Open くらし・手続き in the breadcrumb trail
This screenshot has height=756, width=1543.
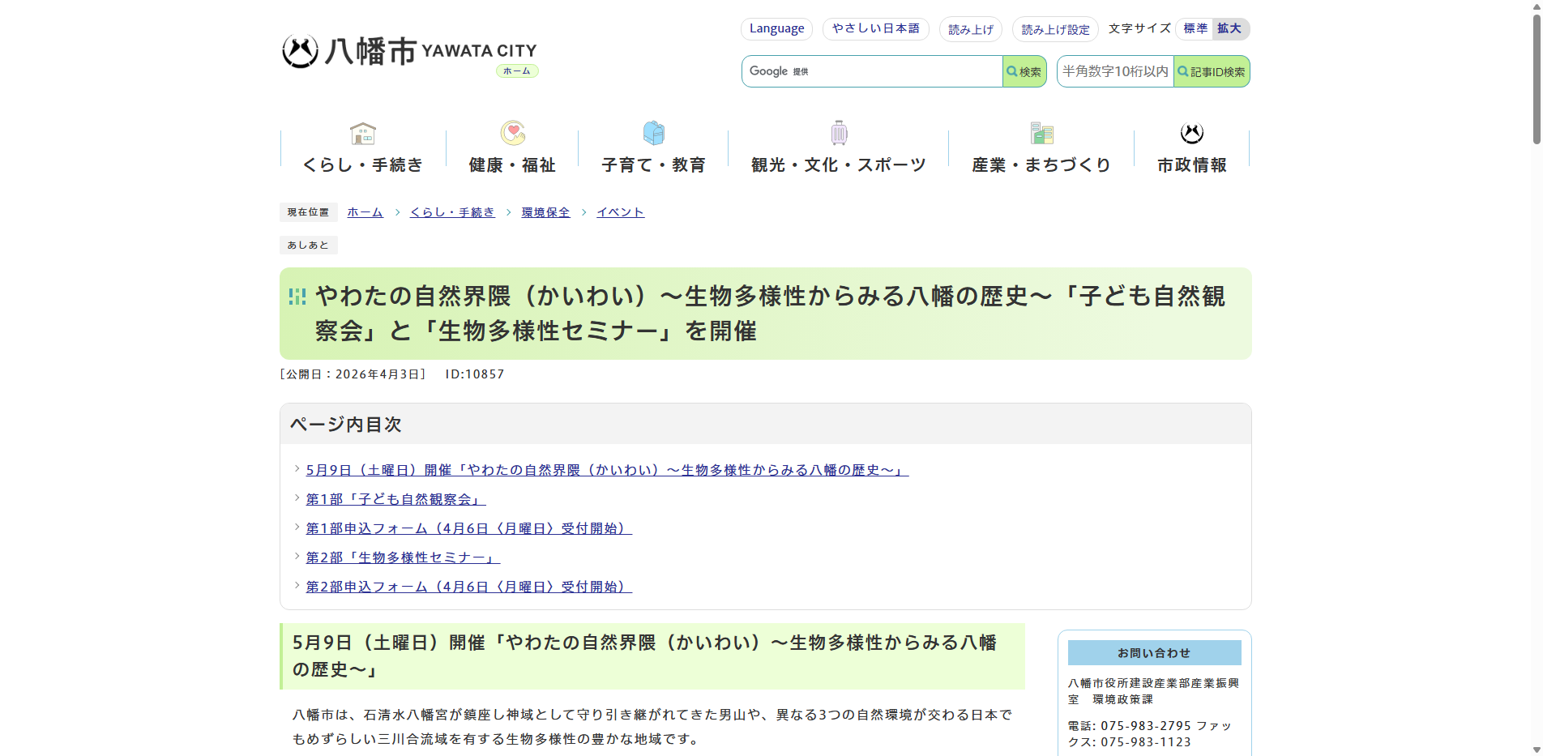pyautogui.click(x=451, y=211)
